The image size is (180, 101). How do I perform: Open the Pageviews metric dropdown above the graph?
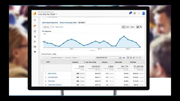click(47, 27)
